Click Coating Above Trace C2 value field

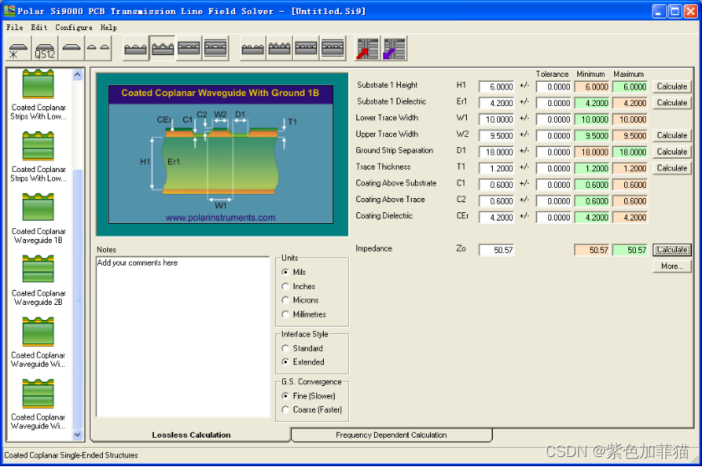496,201
